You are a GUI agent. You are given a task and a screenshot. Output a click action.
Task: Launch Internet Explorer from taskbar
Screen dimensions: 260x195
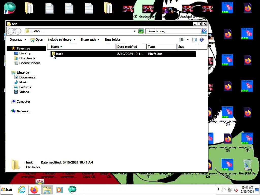[x=22, y=189]
